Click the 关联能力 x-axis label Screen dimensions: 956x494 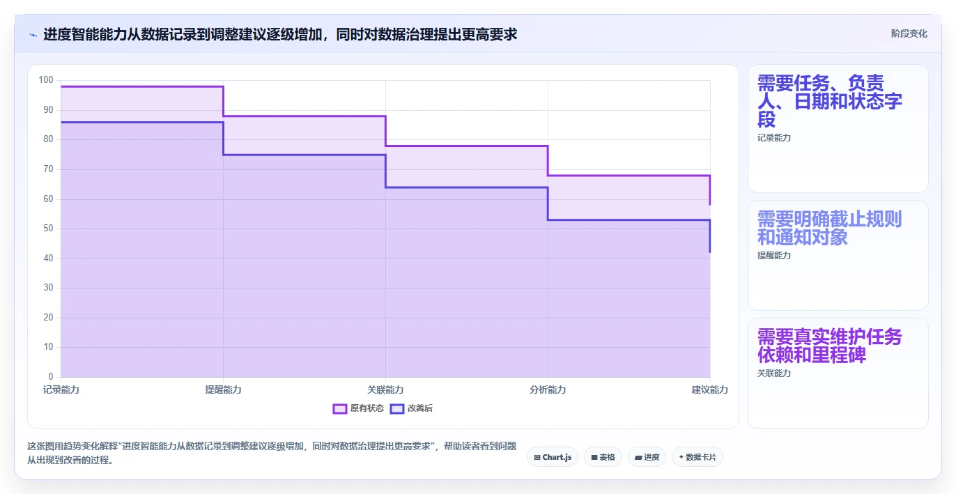385,389
